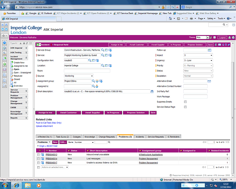236x189 pixels.
Task: Click the home icon next to Logout
Action: coord(229,37)
